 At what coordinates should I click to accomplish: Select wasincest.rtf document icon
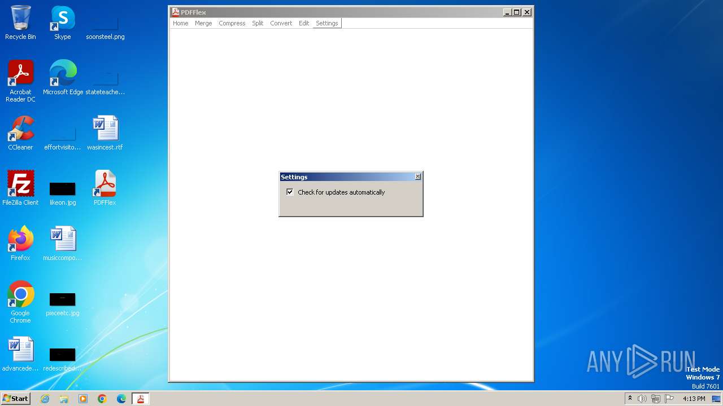pos(105,133)
